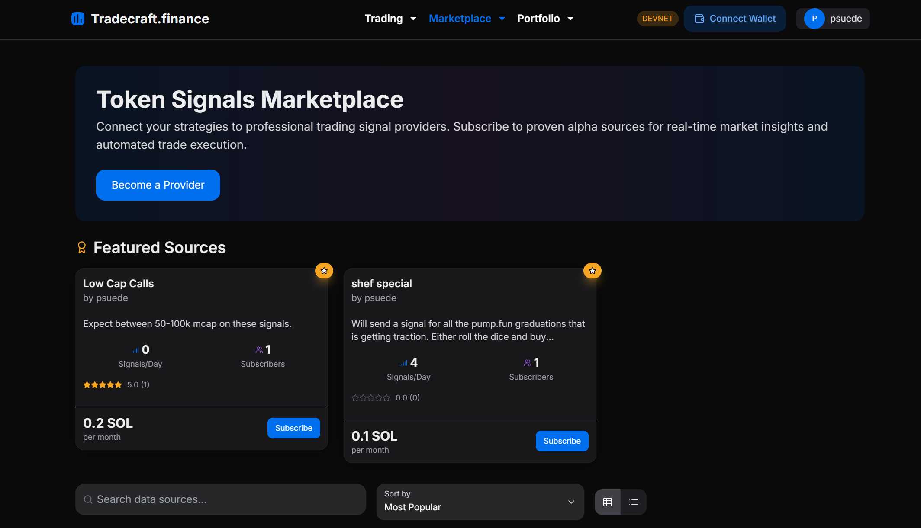Switch to list view layout
921x528 pixels.
pyautogui.click(x=634, y=502)
